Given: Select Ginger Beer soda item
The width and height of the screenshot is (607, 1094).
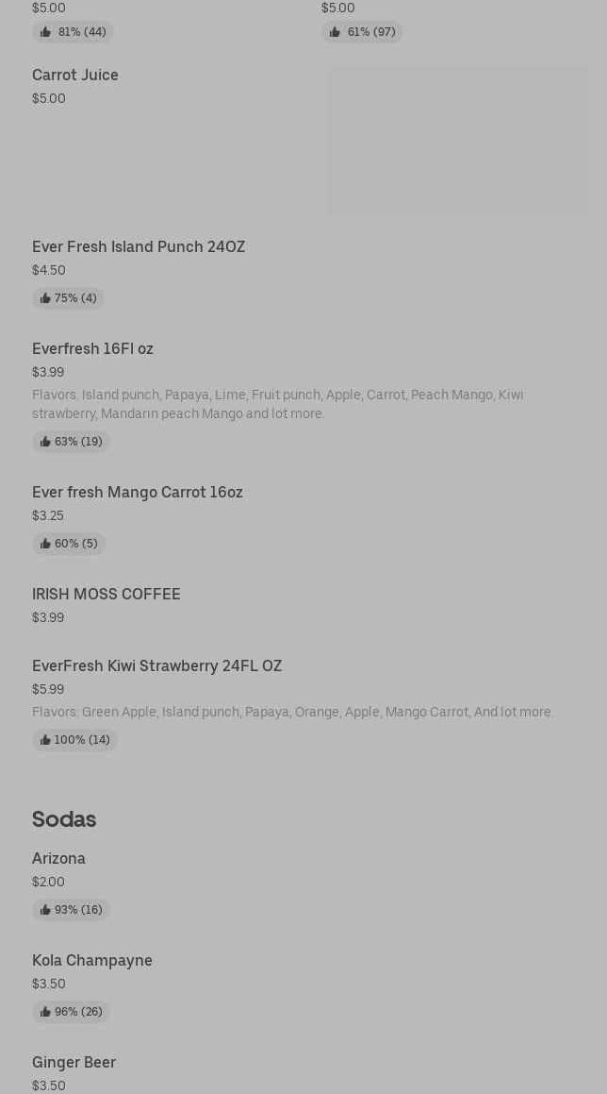Looking at the screenshot, I should click(x=74, y=1063).
